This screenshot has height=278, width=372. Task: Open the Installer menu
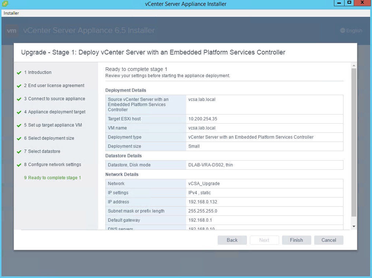pos(11,13)
